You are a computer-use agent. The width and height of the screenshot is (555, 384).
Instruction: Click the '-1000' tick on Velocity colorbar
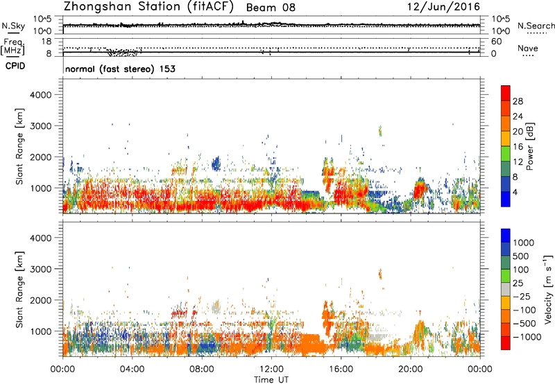(527, 337)
